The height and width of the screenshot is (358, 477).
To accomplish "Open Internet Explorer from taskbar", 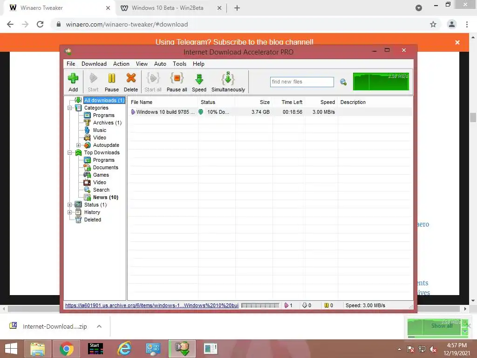I will click(x=125, y=349).
